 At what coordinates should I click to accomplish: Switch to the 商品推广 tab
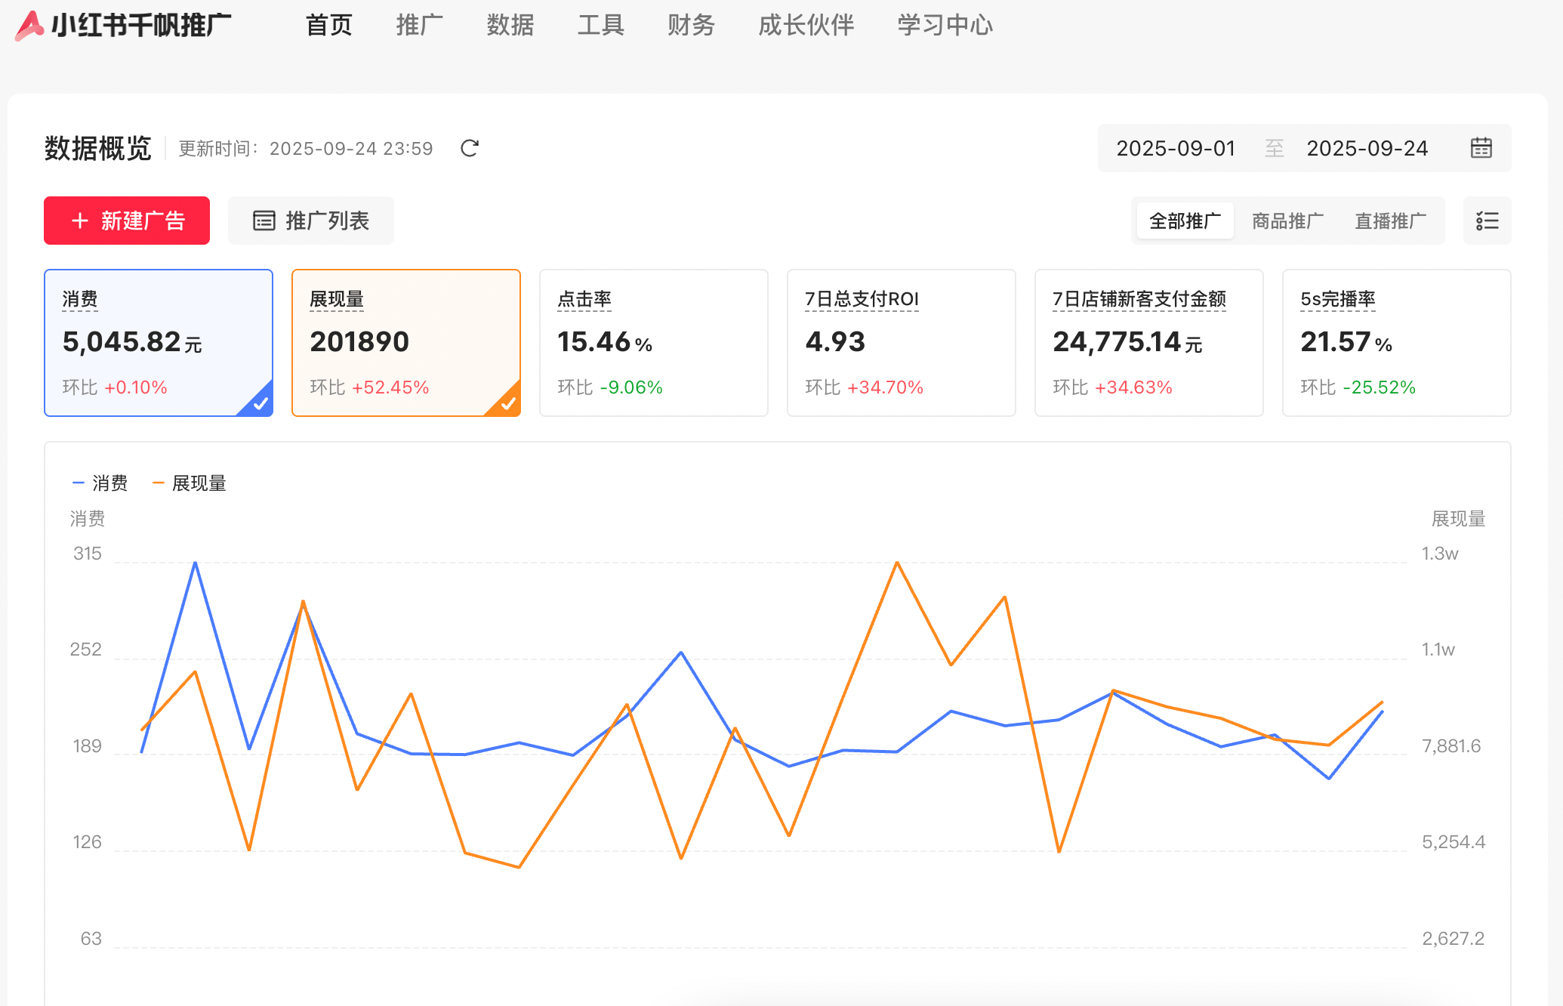(x=1287, y=221)
